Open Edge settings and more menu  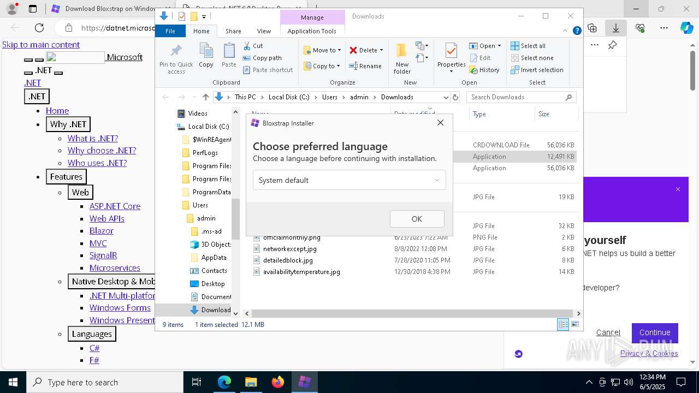click(x=664, y=28)
